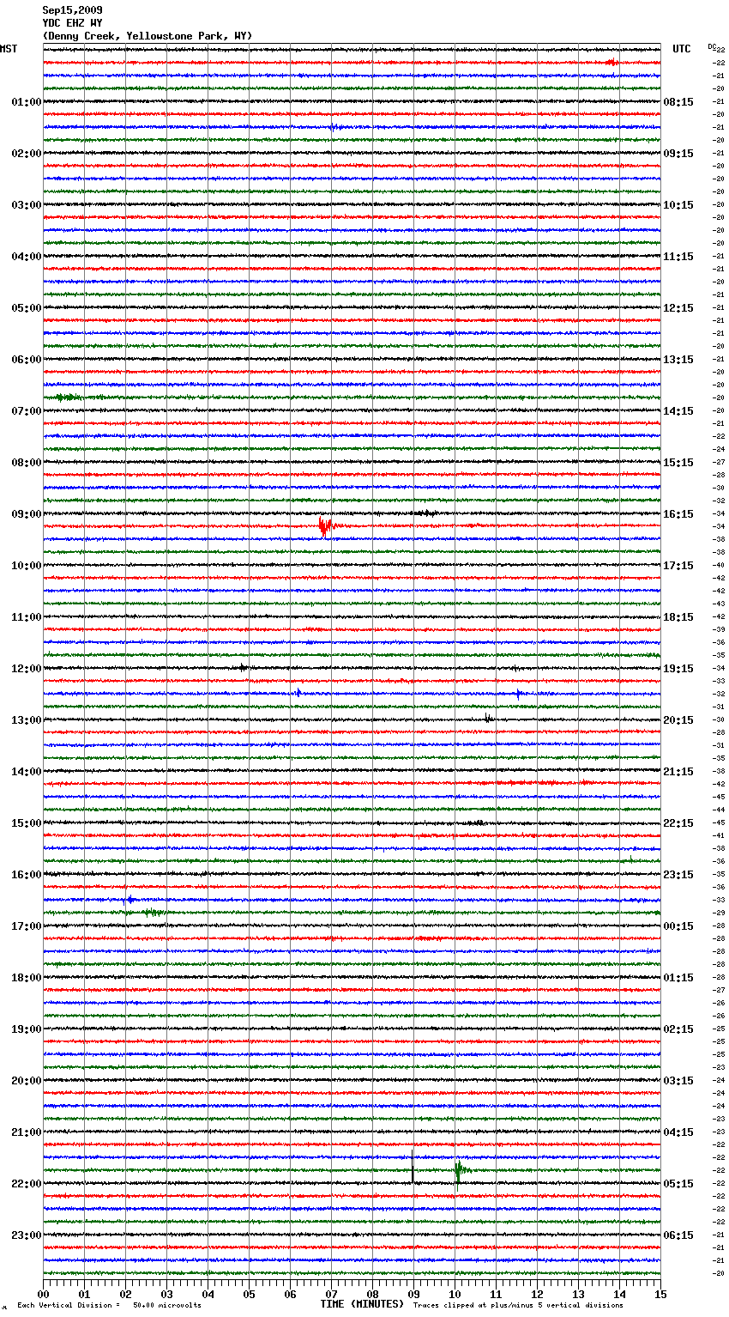The image size is (729, 1317).
Task: Click the '13:00' MST time label
Action: [27, 720]
